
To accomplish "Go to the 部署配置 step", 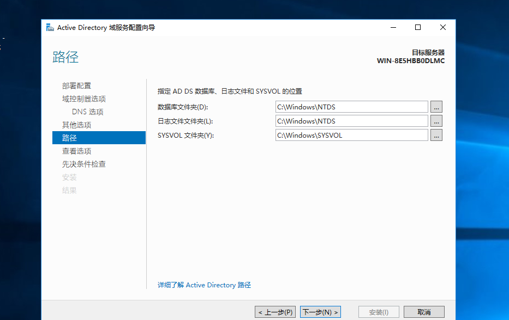I will click(x=76, y=86).
